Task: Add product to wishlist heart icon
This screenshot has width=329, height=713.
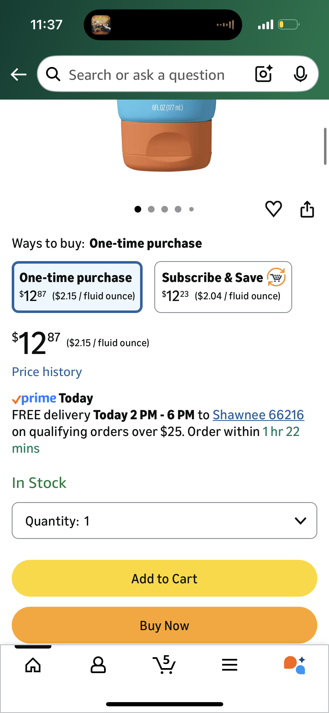Action: pyautogui.click(x=273, y=209)
